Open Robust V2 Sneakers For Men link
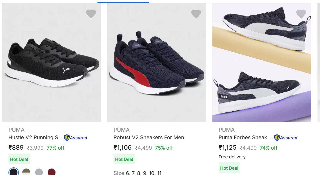Image resolution: width=320 pixels, height=175 pixels. [x=149, y=138]
